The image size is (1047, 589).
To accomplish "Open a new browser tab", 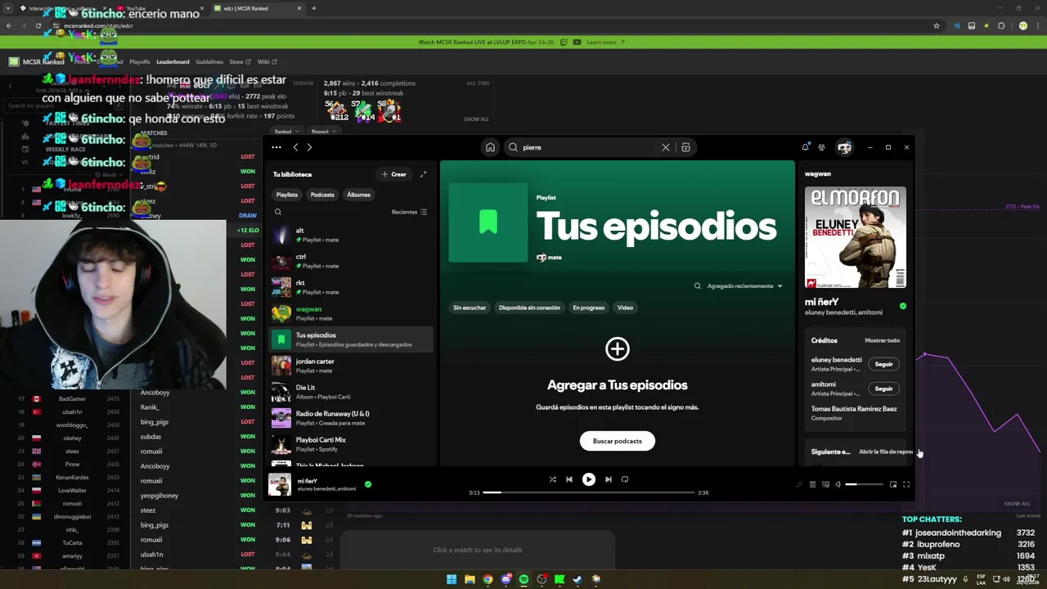I will (x=314, y=8).
